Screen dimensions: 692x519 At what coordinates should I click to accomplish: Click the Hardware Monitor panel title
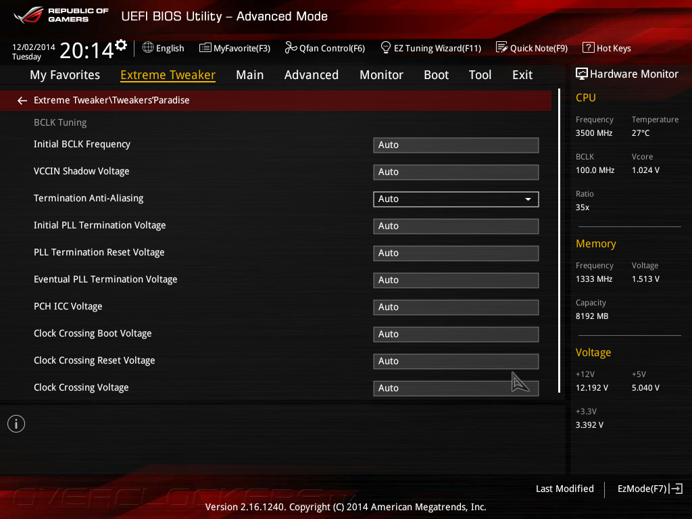634,74
